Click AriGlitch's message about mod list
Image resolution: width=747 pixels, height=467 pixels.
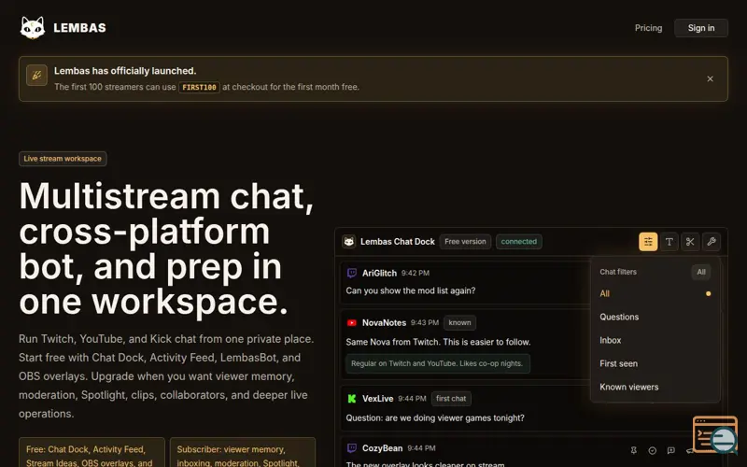point(410,290)
